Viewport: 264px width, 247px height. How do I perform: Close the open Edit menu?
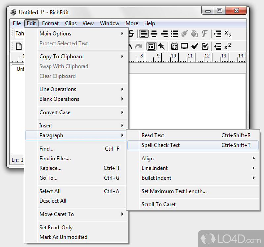31,23
